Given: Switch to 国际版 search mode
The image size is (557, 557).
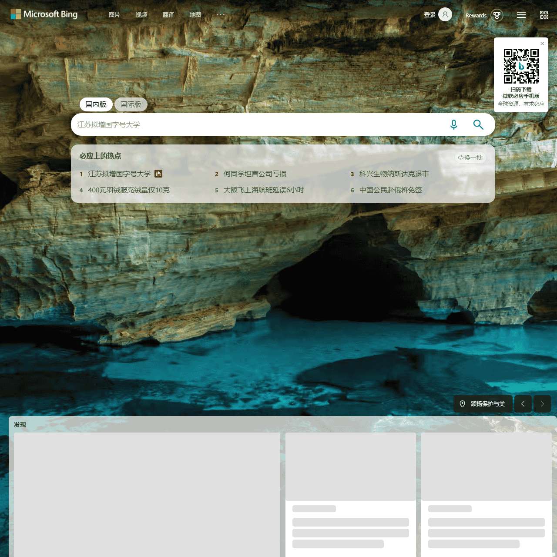Looking at the screenshot, I should point(131,104).
